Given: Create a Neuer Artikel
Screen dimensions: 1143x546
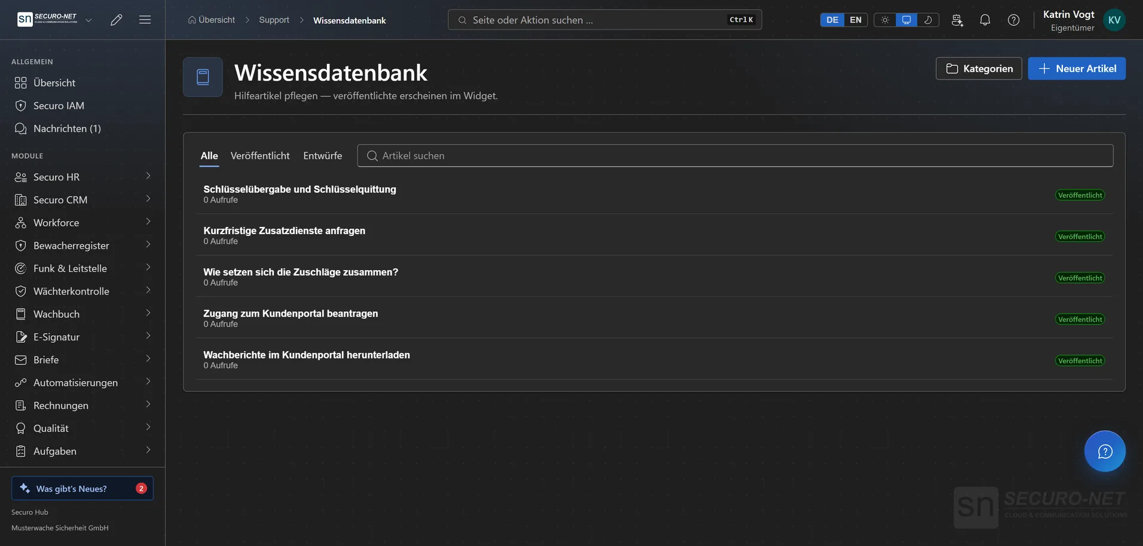Looking at the screenshot, I should [1077, 69].
